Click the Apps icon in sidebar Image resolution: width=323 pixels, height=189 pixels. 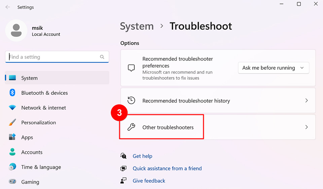point(12,137)
